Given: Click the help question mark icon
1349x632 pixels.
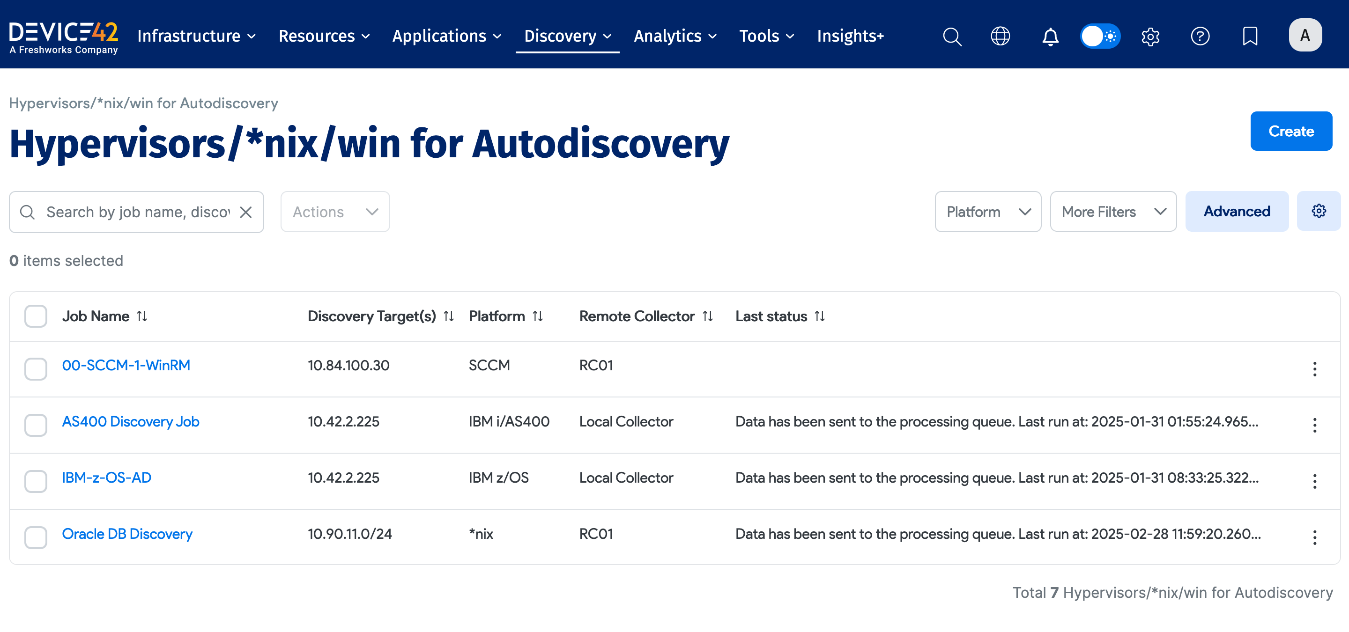Looking at the screenshot, I should point(1200,36).
